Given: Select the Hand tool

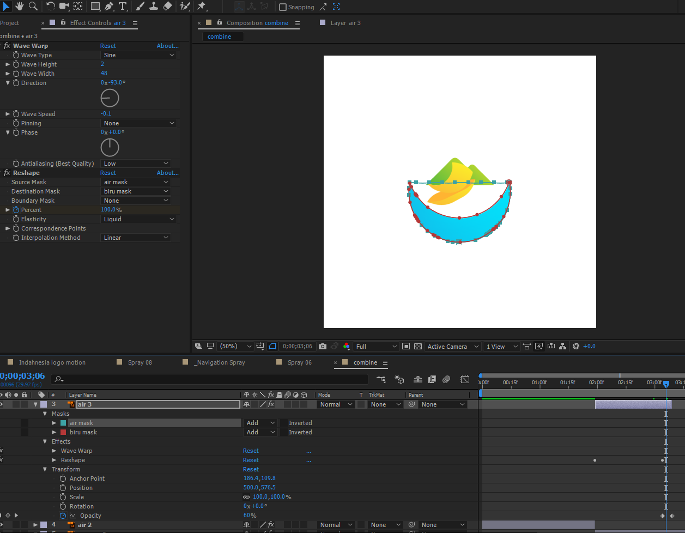Looking at the screenshot, I should pyautogui.click(x=20, y=7).
